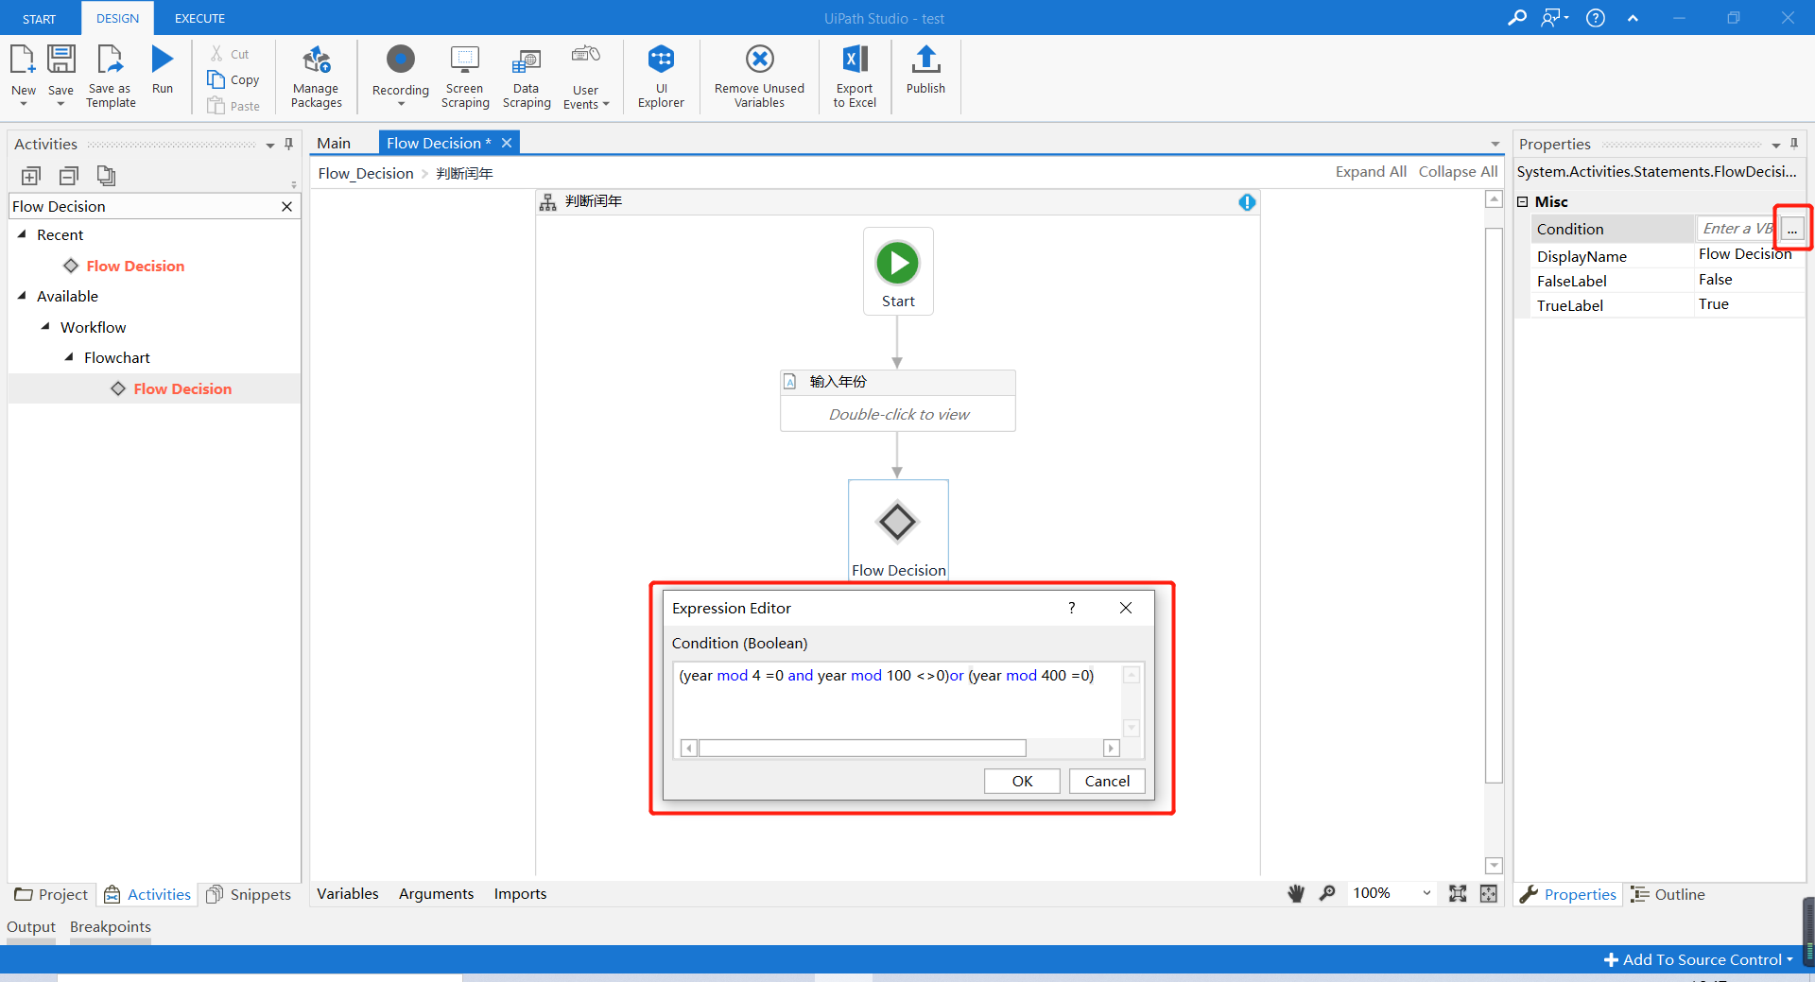This screenshot has width=1815, height=982.
Task: Open the zoom level dropdown
Action: [x=1426, y=893]
